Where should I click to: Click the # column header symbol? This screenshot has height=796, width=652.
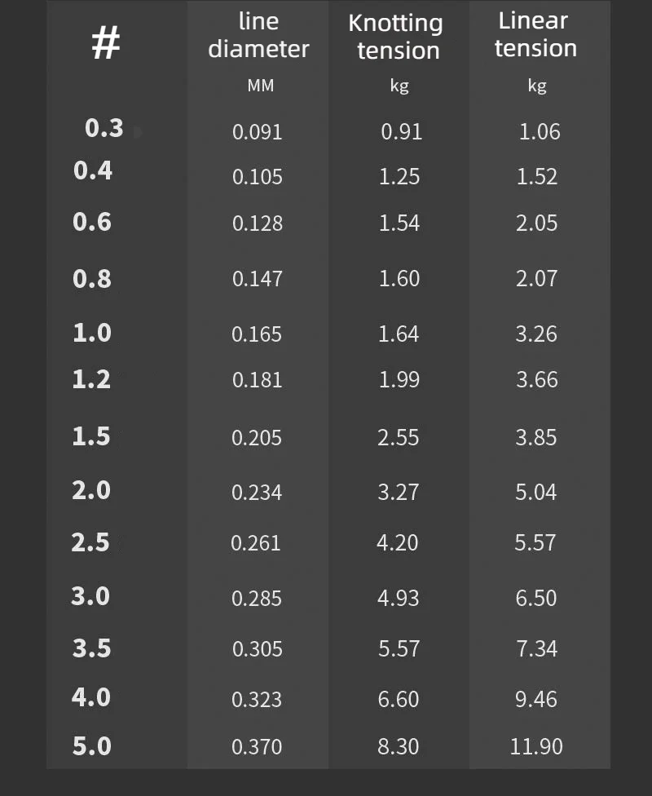105,43
